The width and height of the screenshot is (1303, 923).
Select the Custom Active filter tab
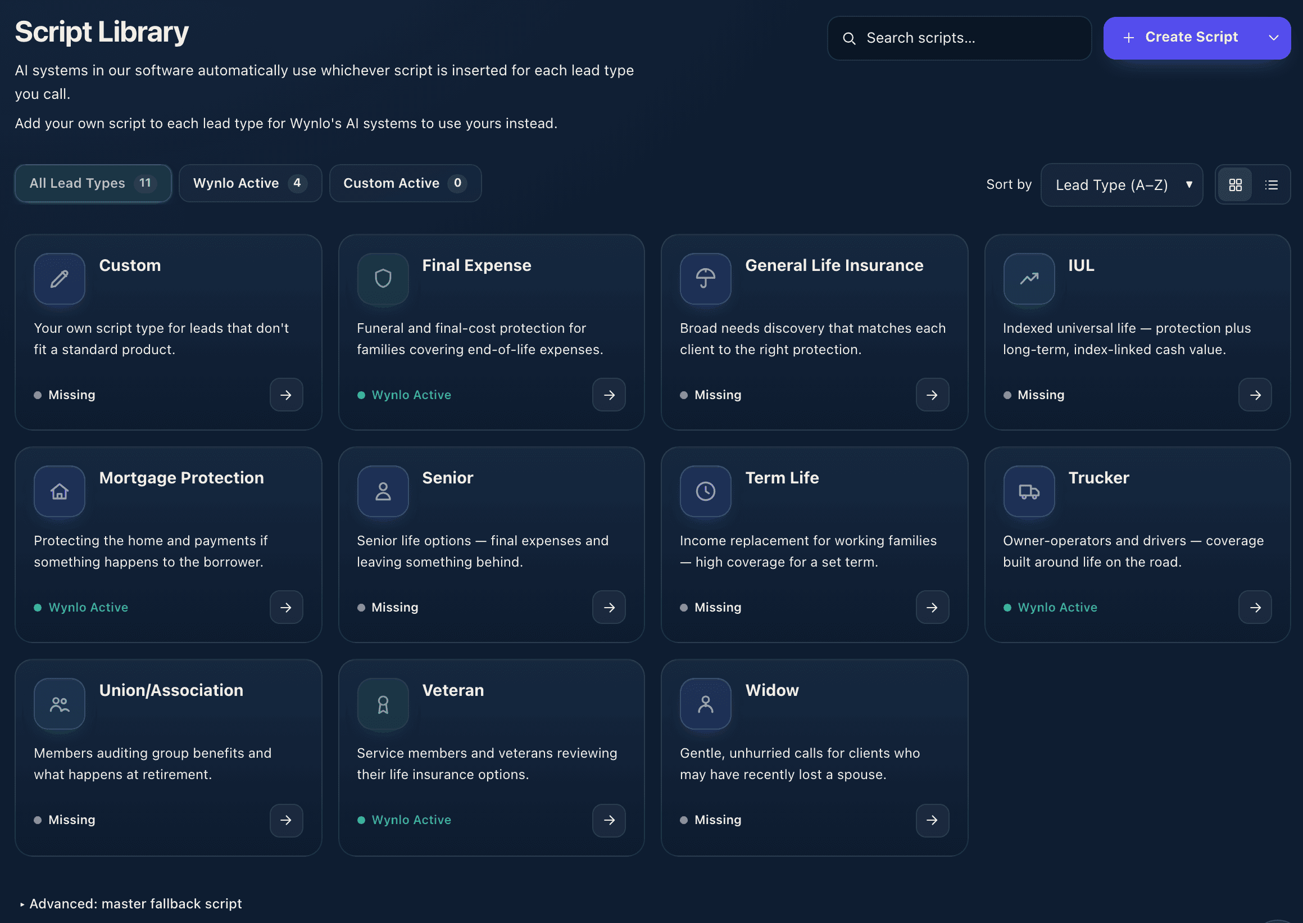point(405,183)
